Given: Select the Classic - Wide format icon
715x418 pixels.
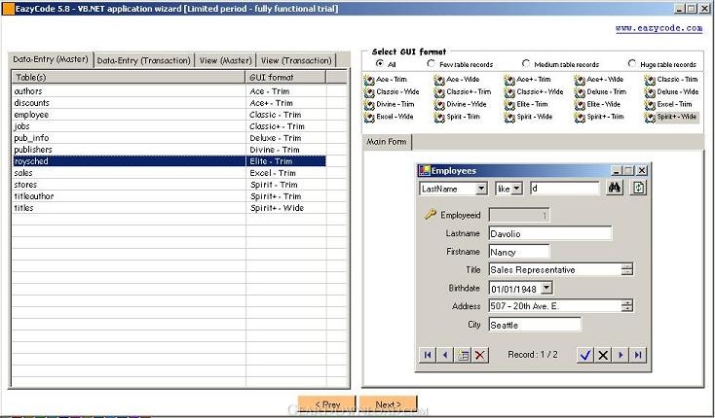Looking at the screenshot, I should tap(369, 92).
